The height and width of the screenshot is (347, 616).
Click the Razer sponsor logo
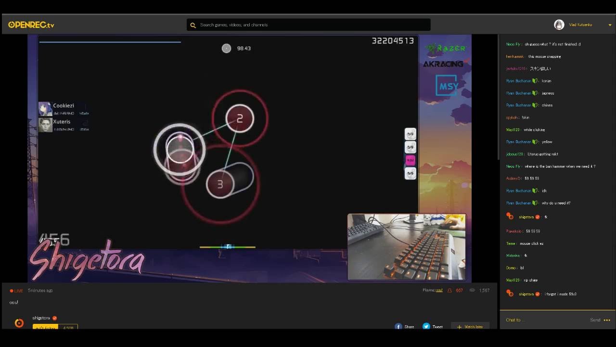coord(445,48)
